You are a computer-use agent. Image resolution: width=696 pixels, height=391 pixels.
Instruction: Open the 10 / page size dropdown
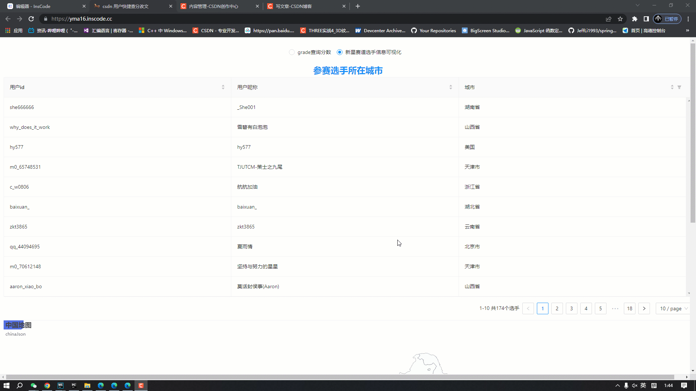[672, 308]
